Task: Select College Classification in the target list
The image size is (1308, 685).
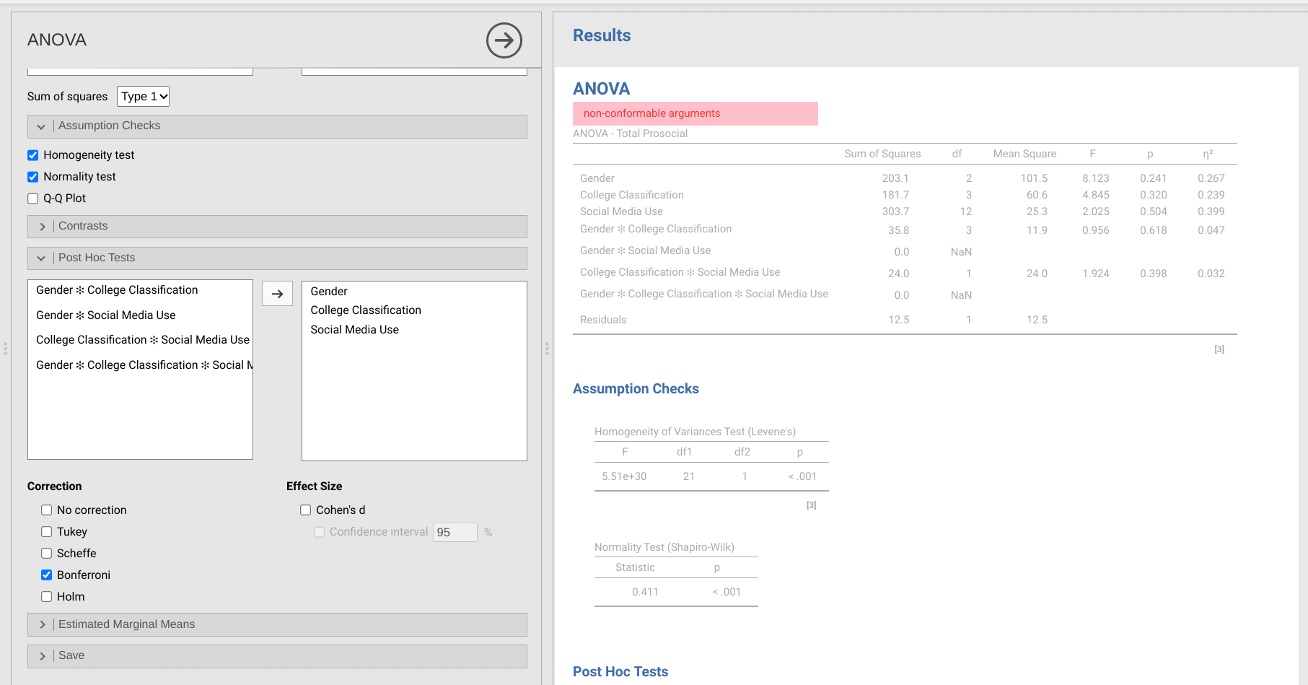Action: (x=366, y=310)
